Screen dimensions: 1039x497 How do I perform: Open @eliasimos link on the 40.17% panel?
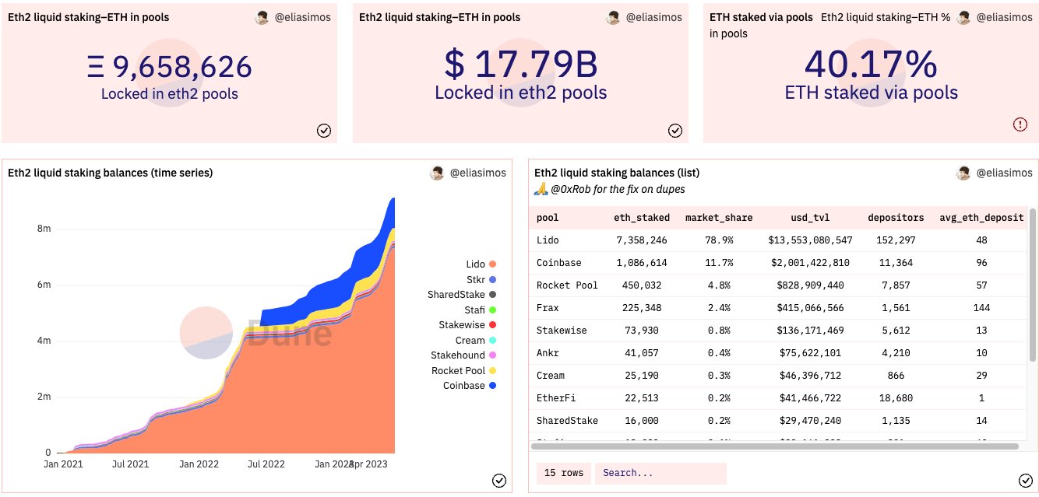coord(1004,17)
